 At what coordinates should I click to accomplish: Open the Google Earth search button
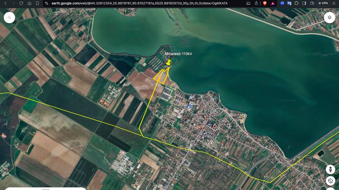[x=9, y=17]
